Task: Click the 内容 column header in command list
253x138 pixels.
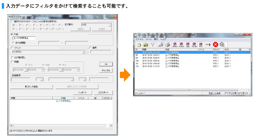Action: pos(63,98)
